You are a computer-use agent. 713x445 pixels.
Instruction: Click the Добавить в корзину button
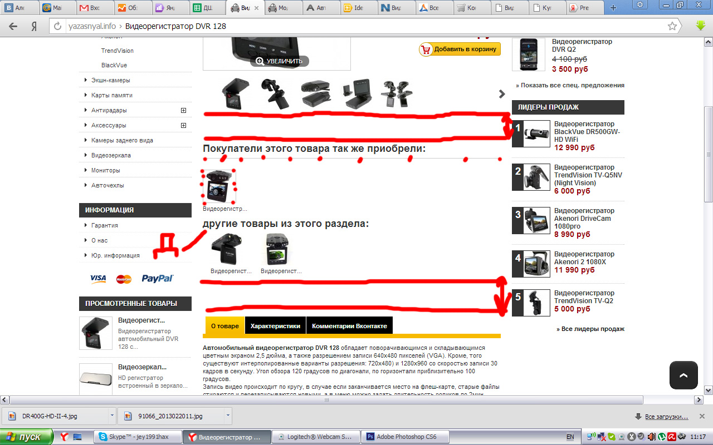click(460, 49)
